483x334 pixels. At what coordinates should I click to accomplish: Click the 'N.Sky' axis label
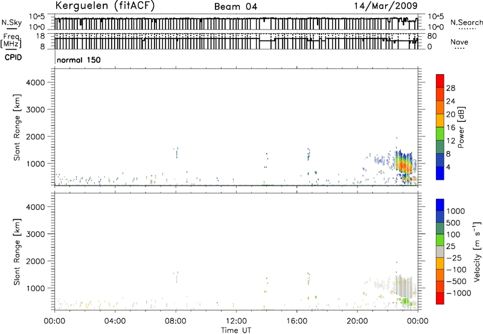11,22
